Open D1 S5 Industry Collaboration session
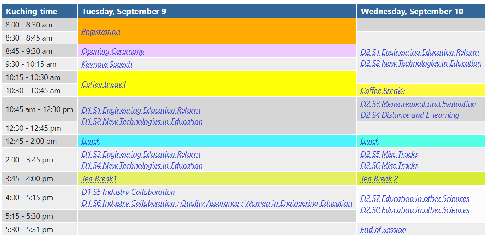 [128, 192]
